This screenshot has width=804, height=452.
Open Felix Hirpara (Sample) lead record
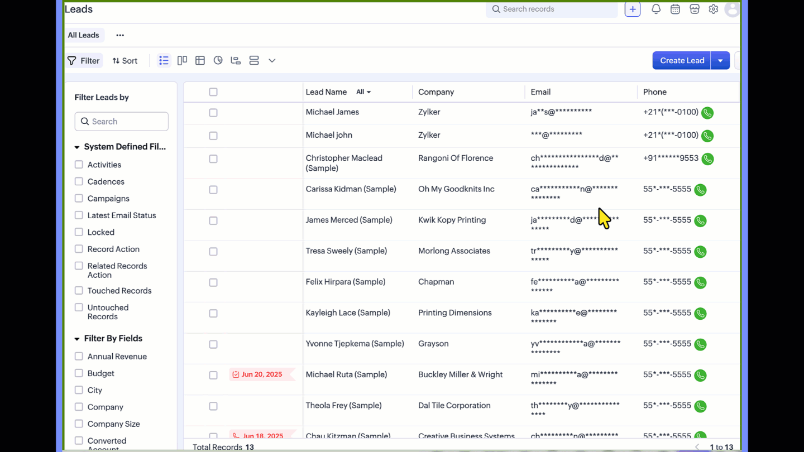click(346, 282)
